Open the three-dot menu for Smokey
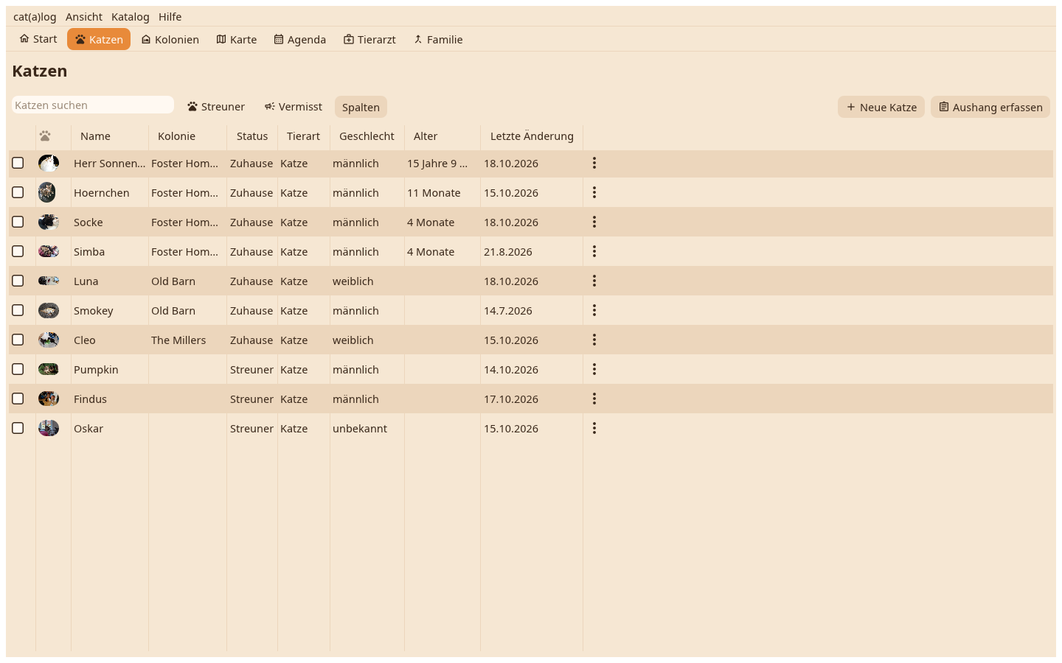 [x=594, y=310]
